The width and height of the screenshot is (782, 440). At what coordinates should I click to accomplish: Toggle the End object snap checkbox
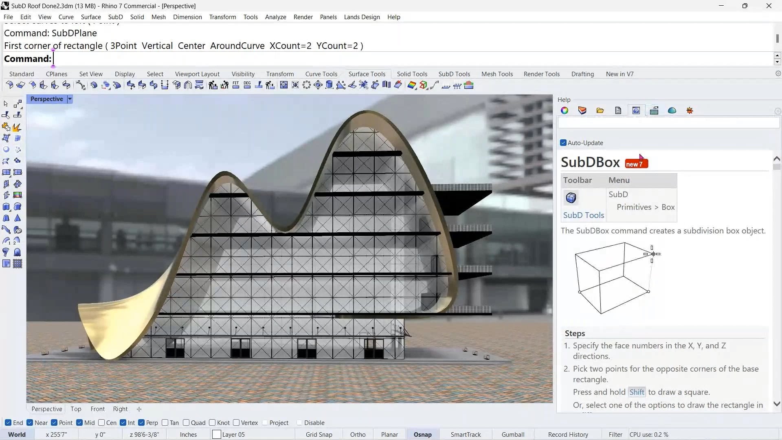[x=7, y=422]
